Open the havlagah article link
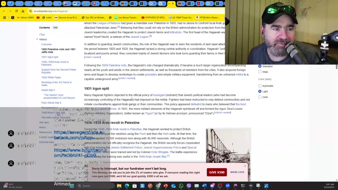 click(x=159, y=95)
